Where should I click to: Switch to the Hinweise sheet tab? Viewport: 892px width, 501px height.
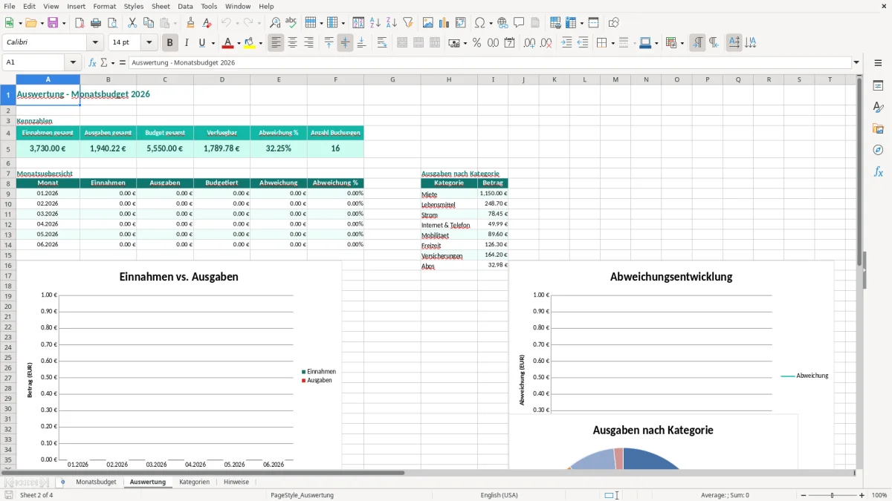pos(236,482)
